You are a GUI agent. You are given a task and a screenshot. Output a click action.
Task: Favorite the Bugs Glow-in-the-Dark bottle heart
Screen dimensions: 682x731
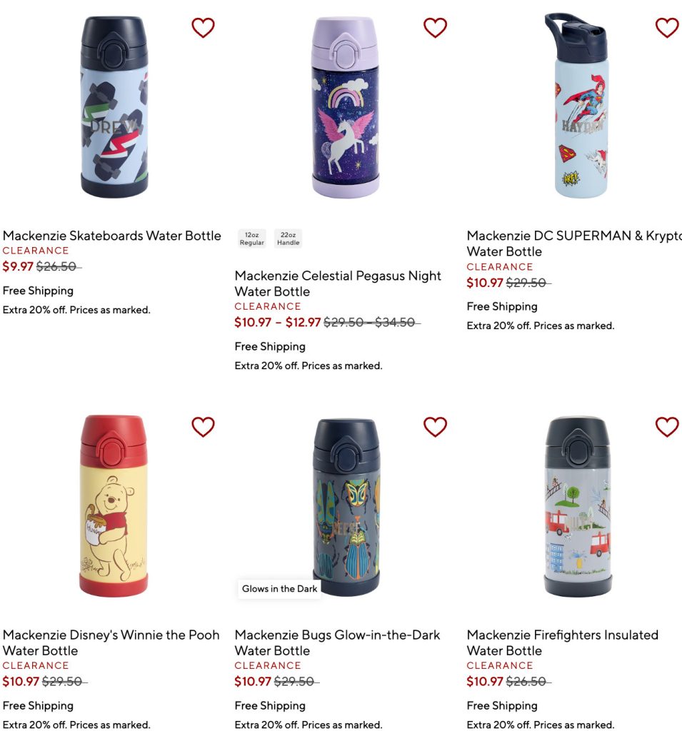tap(435, 427)
